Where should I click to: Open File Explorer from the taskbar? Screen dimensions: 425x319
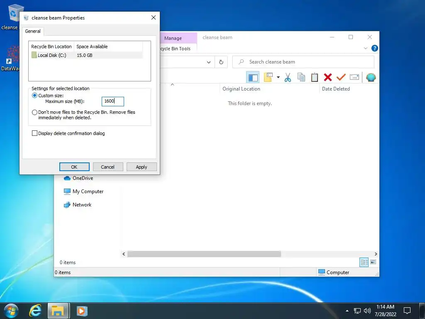tap(58, 311)
